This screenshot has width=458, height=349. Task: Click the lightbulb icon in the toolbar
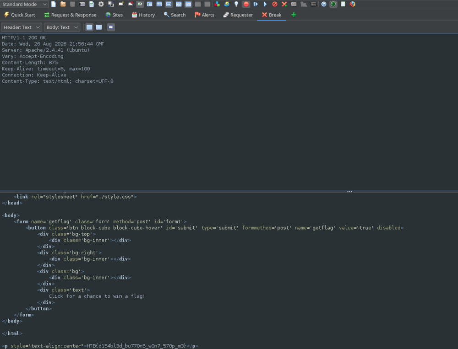tap(236, 4)
